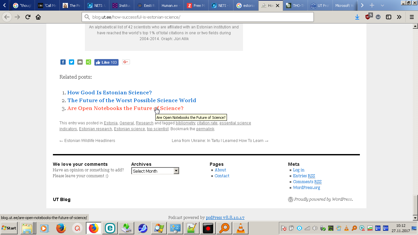418x235 pixels.
Task: Click the browser forward arrow
Action: [17, 17]
